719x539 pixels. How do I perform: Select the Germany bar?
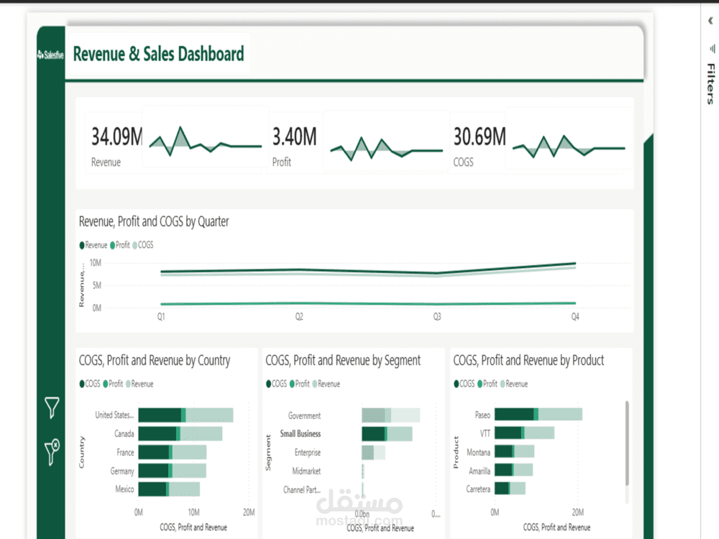(172, 471)
